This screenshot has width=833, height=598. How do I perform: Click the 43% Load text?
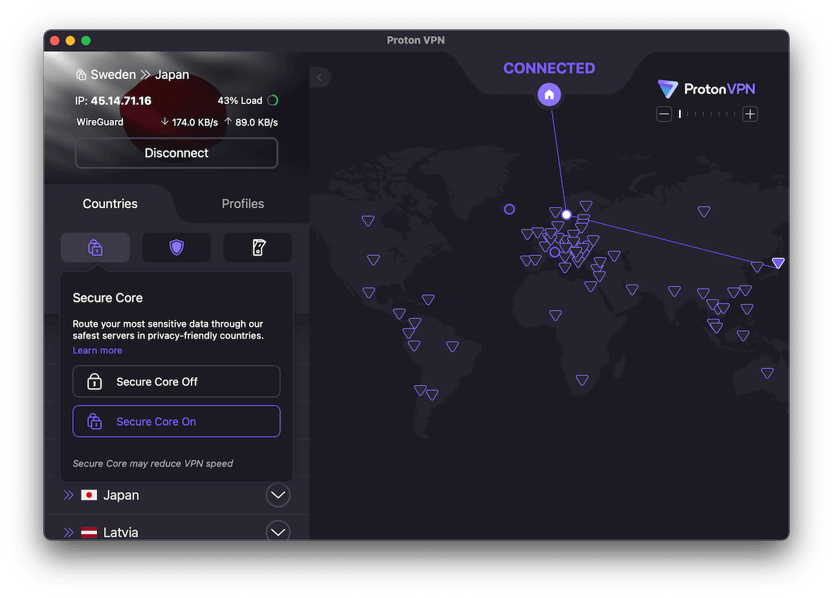coord(239,101)
